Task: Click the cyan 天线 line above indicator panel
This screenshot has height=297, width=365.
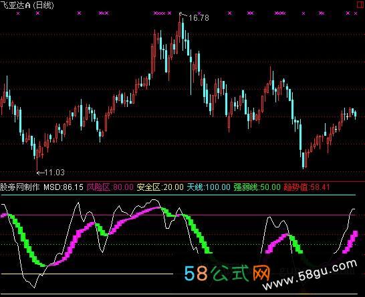Action: tap(178, 195)
